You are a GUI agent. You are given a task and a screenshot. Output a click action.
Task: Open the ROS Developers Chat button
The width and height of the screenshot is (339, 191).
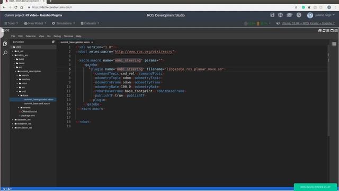click(x=316, y=187)
